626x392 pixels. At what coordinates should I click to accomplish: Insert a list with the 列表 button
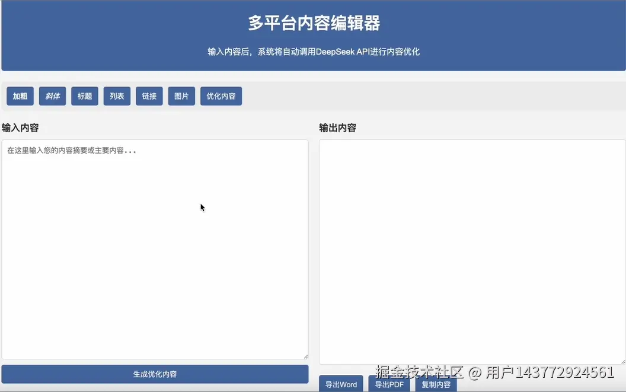117,96
